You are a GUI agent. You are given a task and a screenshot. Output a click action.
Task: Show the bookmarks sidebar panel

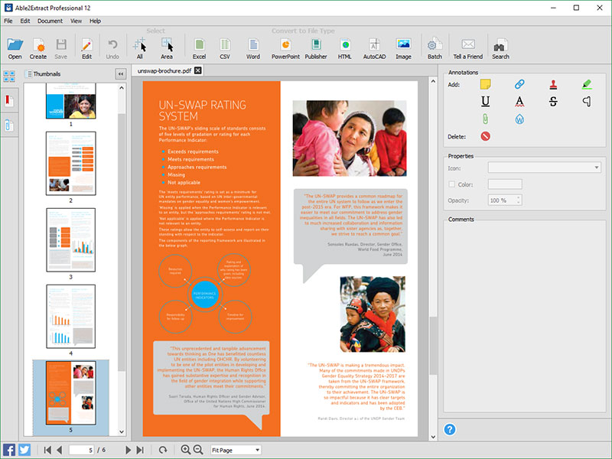[9, 101]
